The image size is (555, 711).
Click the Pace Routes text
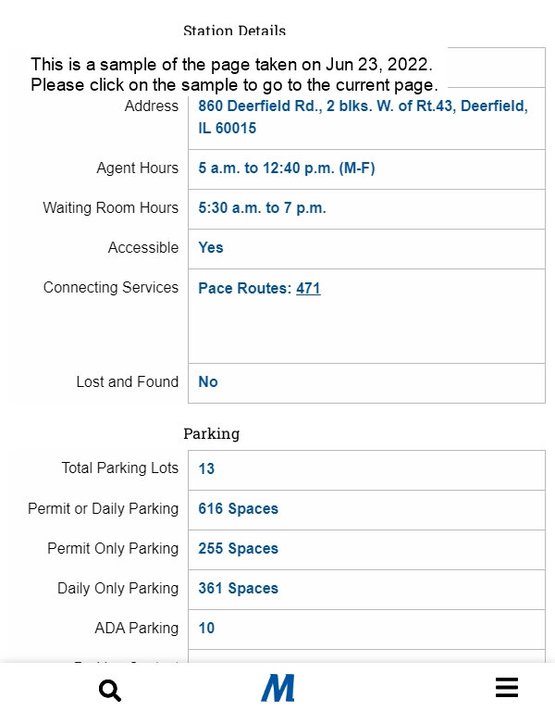(x=244, y=289)
